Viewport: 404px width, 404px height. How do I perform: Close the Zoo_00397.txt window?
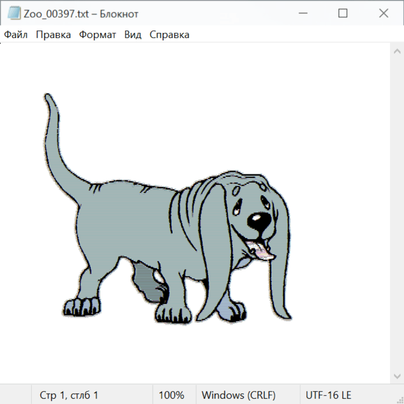click(x=383, y=13)
